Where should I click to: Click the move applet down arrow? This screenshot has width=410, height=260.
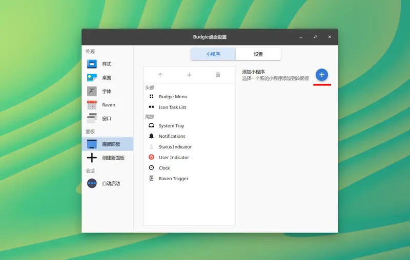pos(189,75)
